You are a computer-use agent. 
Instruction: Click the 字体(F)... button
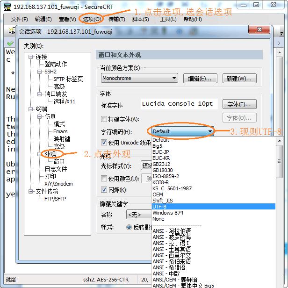(239, 104)
